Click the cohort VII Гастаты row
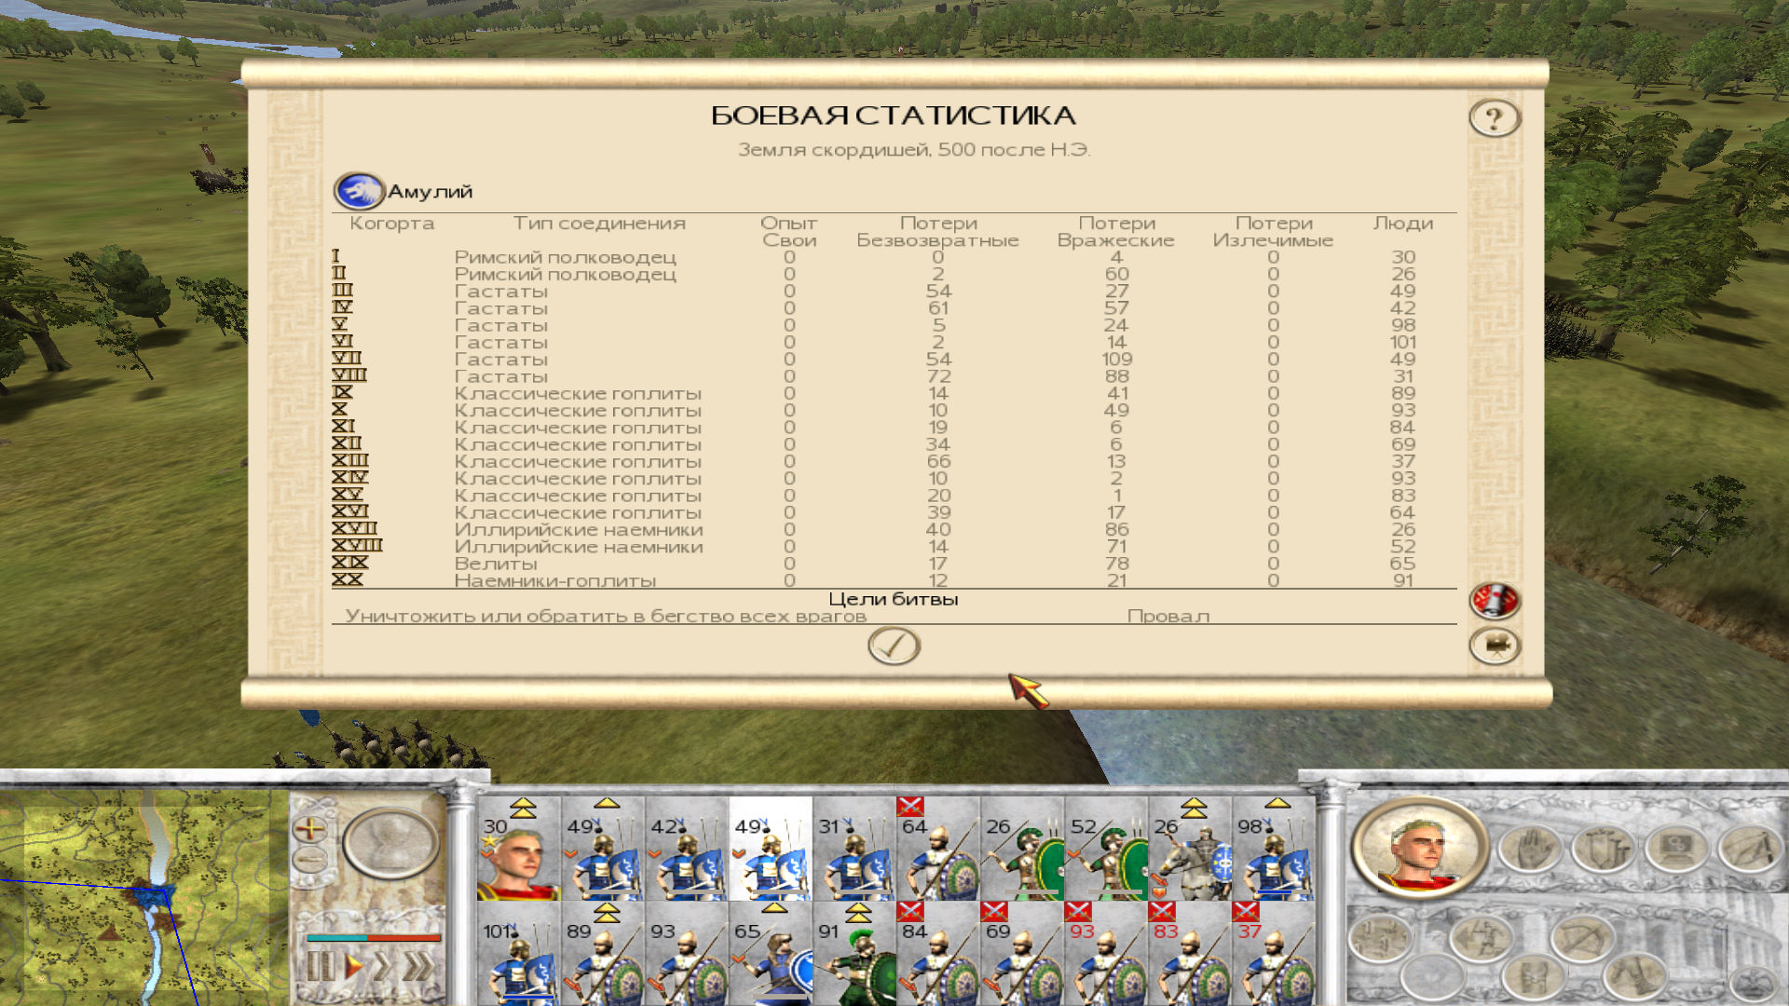The image size is (1789, 1006). (894, 360)
